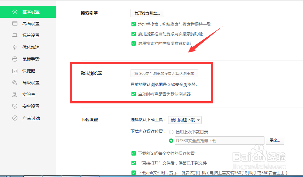
Task: Click the 鼠标手势 mouse icon
Action: point(15,59)
